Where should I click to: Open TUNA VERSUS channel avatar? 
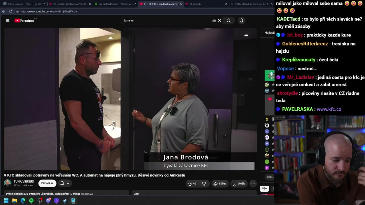click(x=8, y=183)
